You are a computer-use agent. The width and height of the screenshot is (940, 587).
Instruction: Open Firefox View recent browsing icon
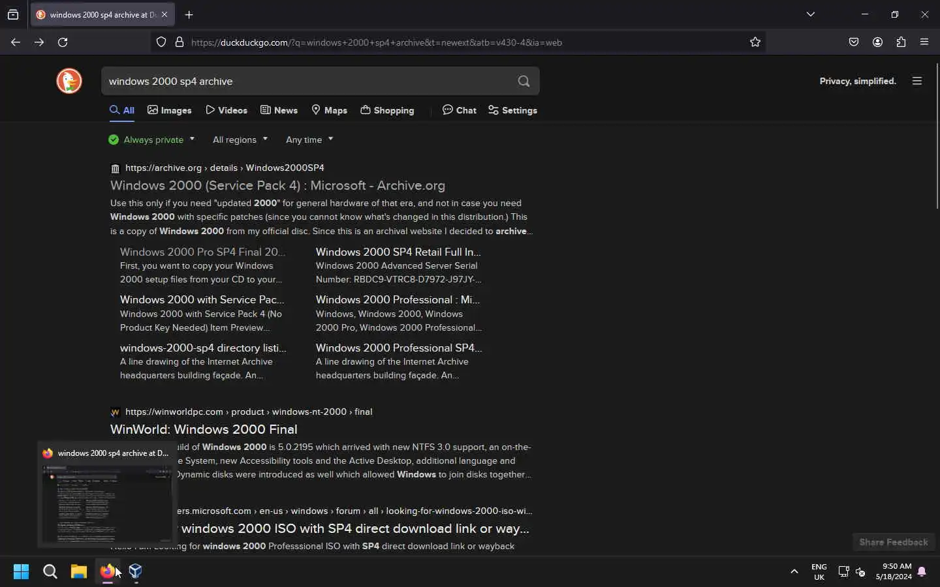(x=13, y=14)
